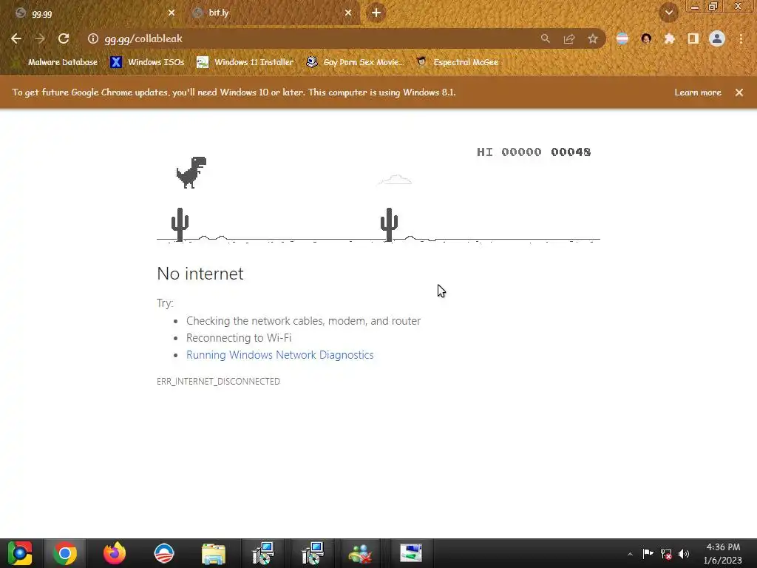Dismiss the Chrome update infobar
Viewport: 757px width, 568px height.
(x=739, y=92)
